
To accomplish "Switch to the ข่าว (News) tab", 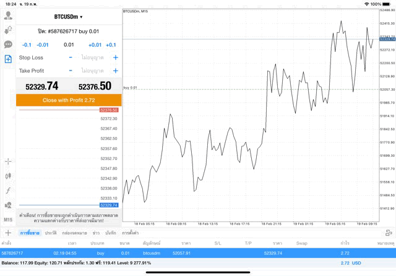I will (x=96, y=233).
